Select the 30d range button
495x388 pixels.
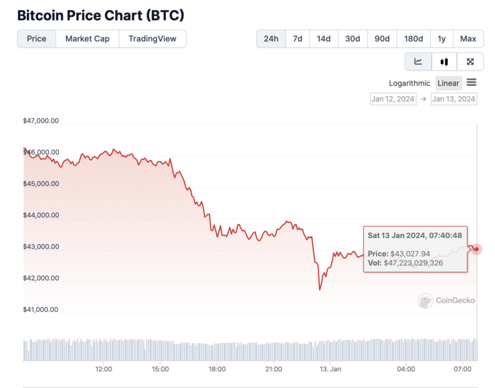pos(353,39)
